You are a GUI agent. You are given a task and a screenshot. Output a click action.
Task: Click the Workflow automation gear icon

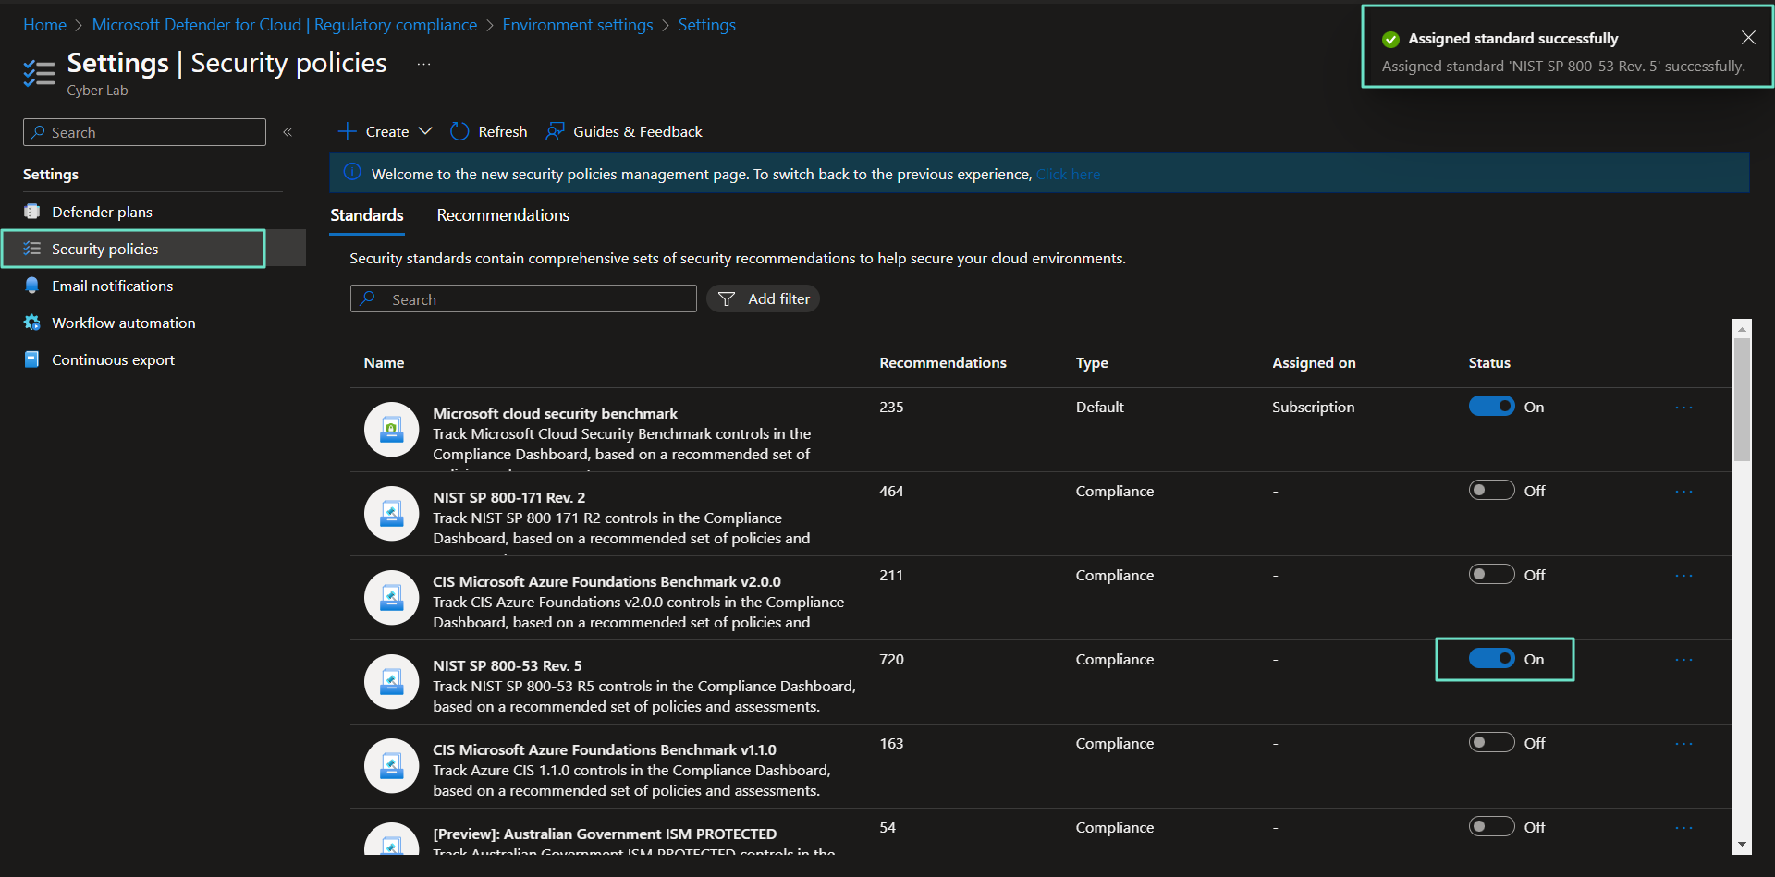click(x=32, y=323)
